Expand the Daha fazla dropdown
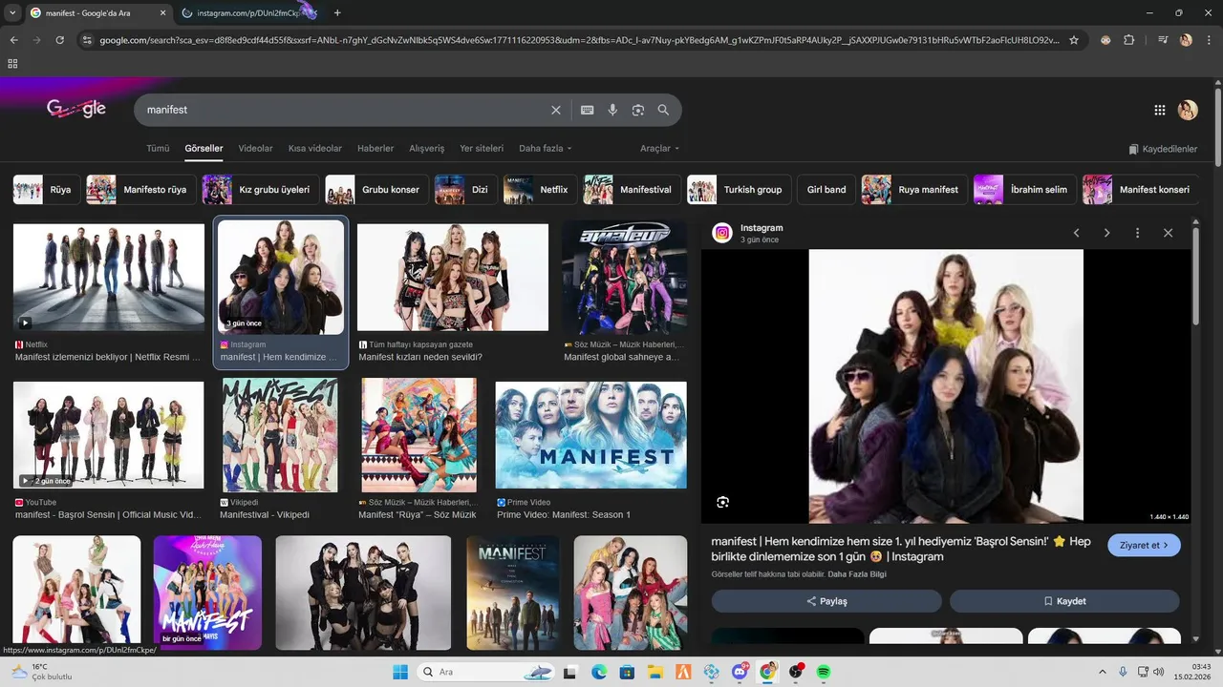This screenshot has width=1223, height=687. 546,148
